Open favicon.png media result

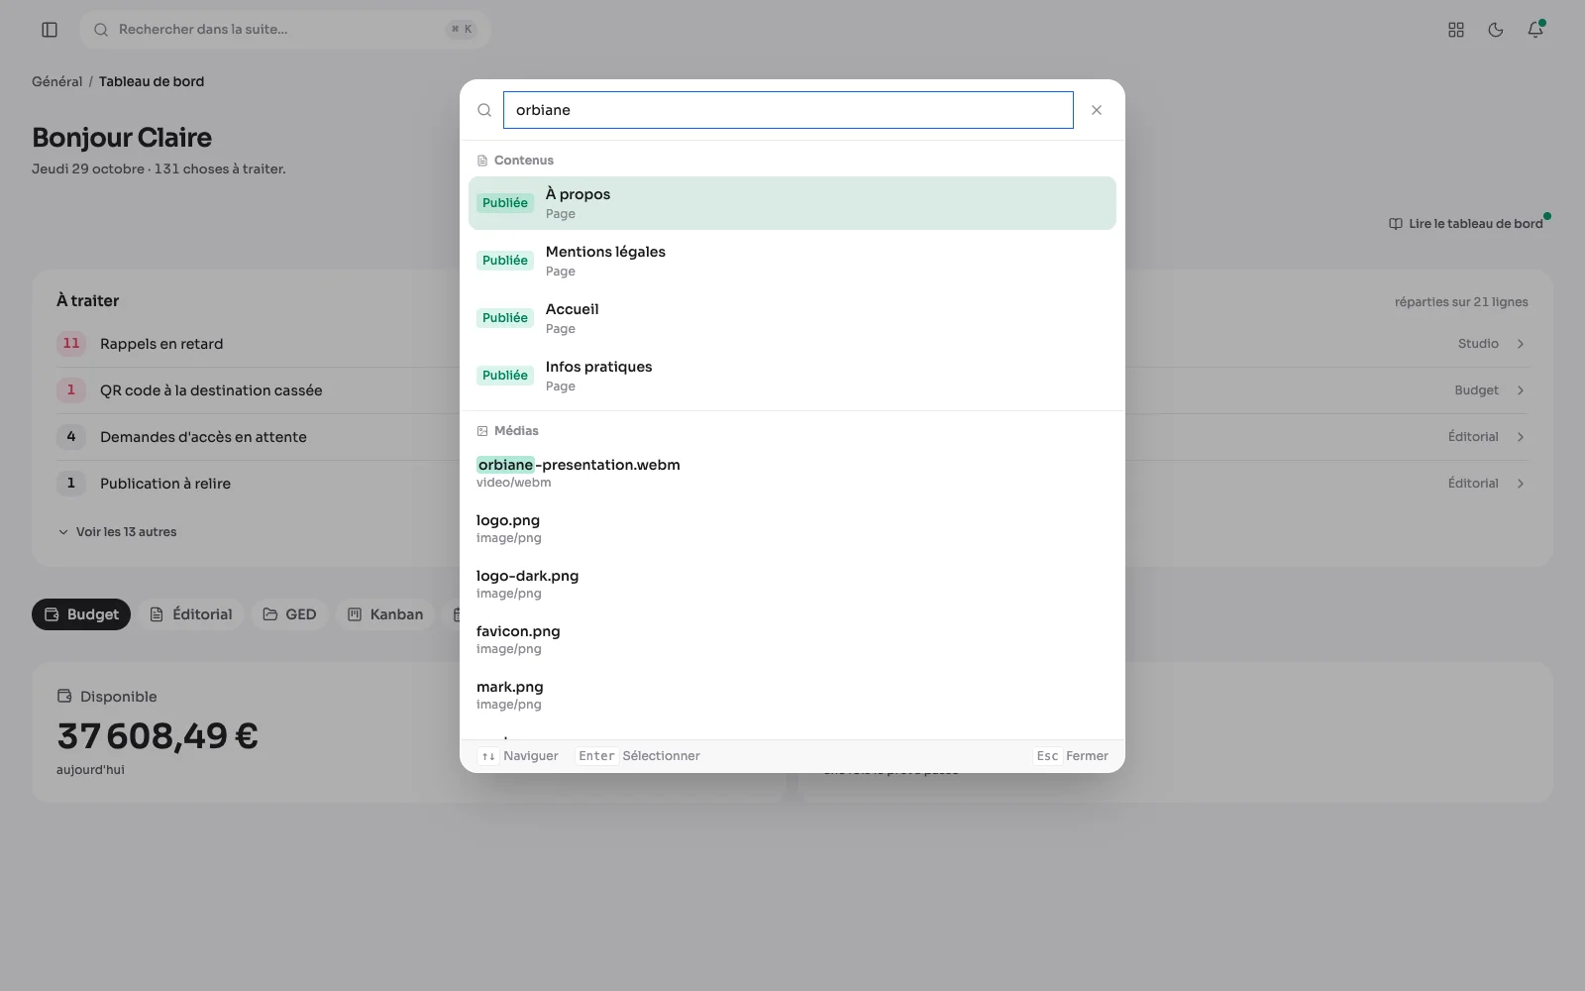click(792, 639)
